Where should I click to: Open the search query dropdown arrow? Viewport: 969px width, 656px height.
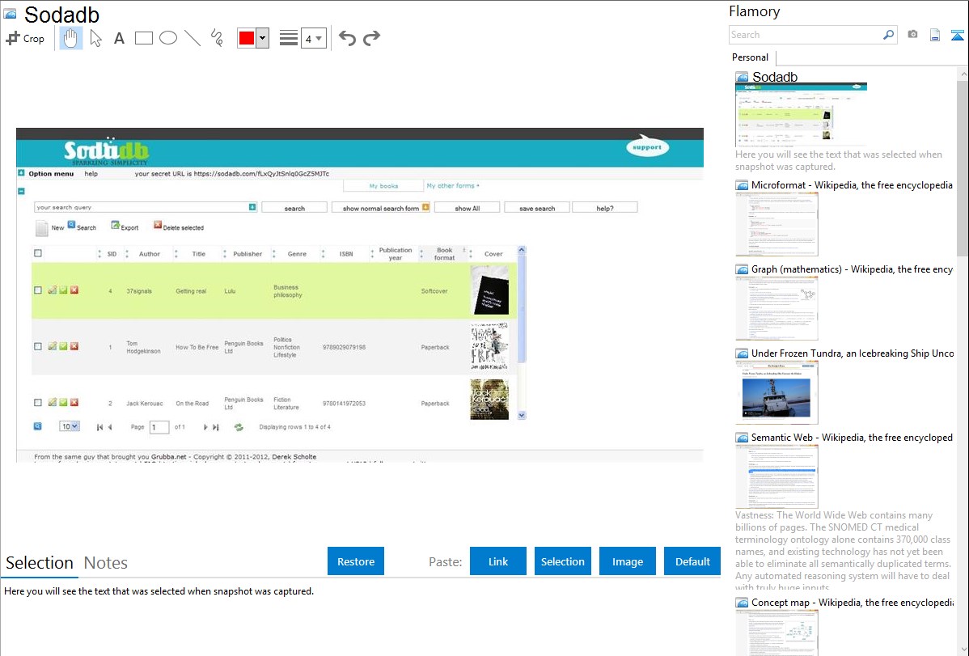(x=252, y=207)
